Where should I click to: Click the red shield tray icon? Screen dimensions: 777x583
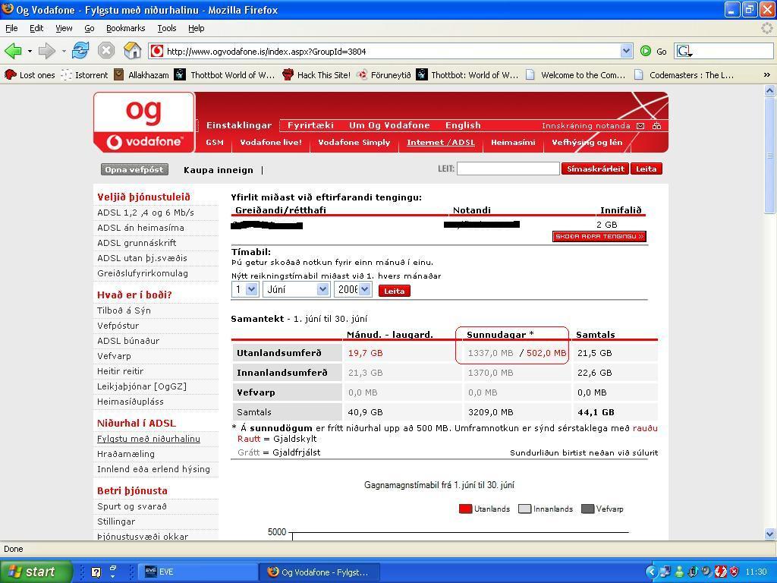(734, 572)
